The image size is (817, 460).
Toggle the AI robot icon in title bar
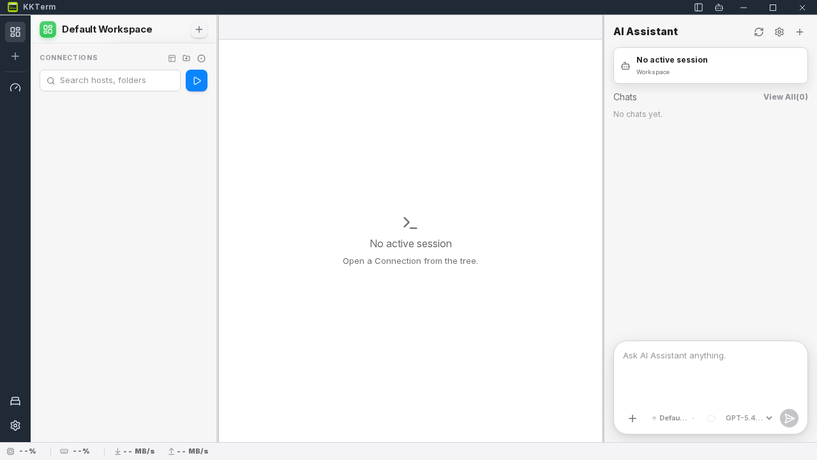[719, 8]
